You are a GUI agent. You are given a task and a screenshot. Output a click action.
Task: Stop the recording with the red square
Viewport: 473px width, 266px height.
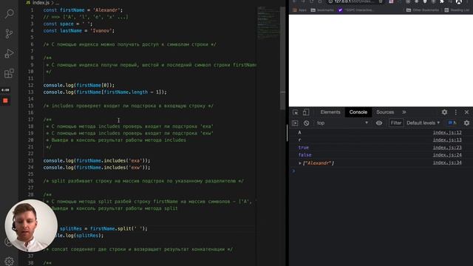point(5,100)
